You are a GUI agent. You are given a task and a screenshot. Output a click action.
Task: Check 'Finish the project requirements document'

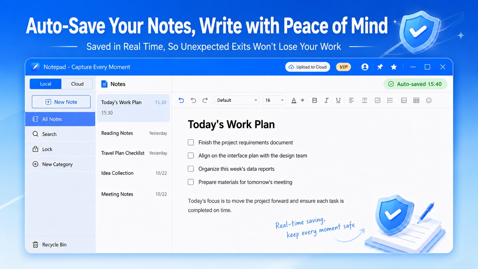coord(191,142)
